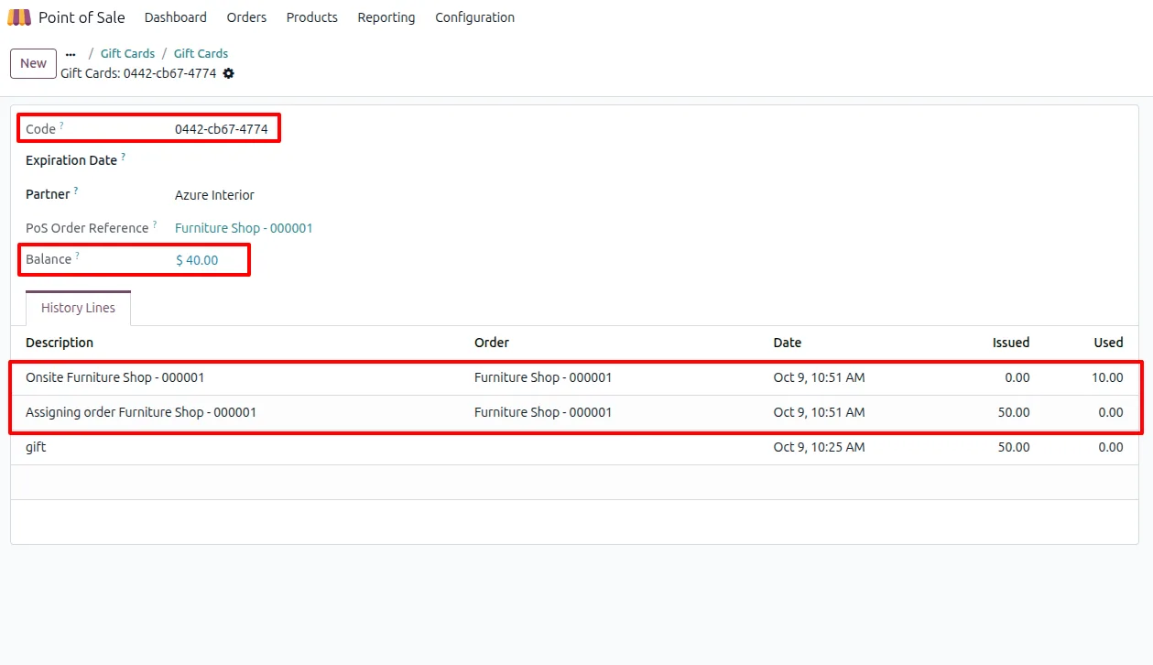The height and width of the screenshot is (665, 1153).
Task: Click record title Gift Cards: 0442-cb67-4774
Action: click(138, 73)
